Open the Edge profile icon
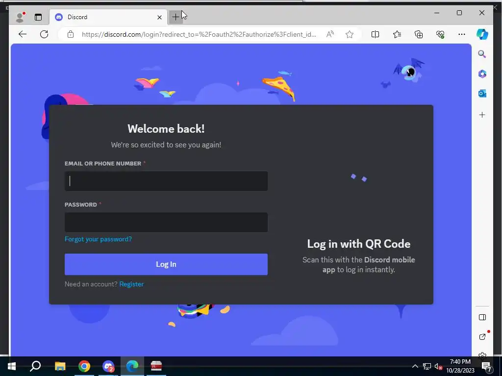Viewport: 502px width, 376px height. (x=20, y=17)
